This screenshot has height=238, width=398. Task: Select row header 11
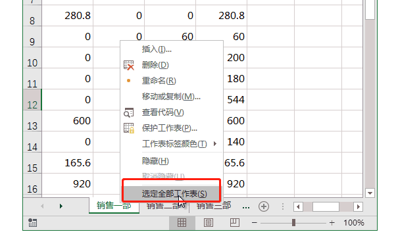(x=32, y=79)
